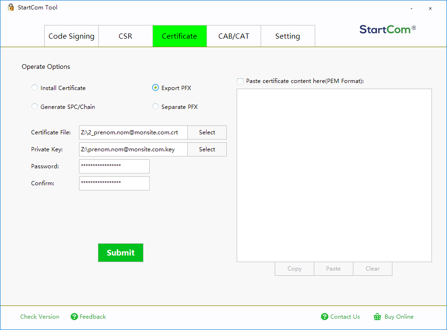Go to the Setting tab
The width and height of the screenshot is (447, 330).
coord(287,36)
